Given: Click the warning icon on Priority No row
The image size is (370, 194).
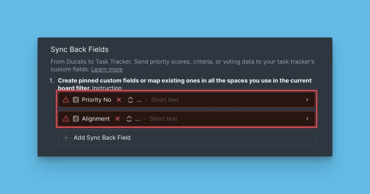Looking at the screenshot, I should [66, 100].
